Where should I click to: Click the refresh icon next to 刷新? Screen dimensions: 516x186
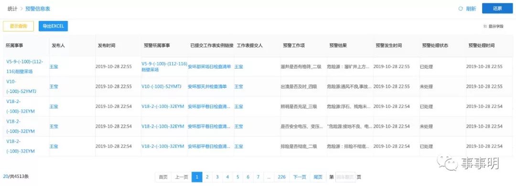coord(461,9)
